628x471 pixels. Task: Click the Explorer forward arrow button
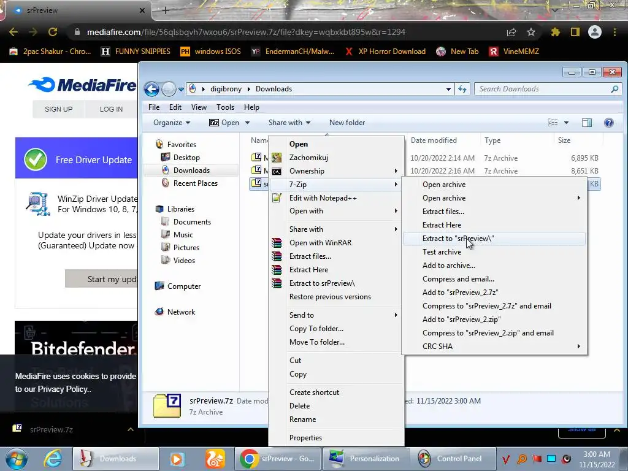pyautogui.click(x=169, y=89)
